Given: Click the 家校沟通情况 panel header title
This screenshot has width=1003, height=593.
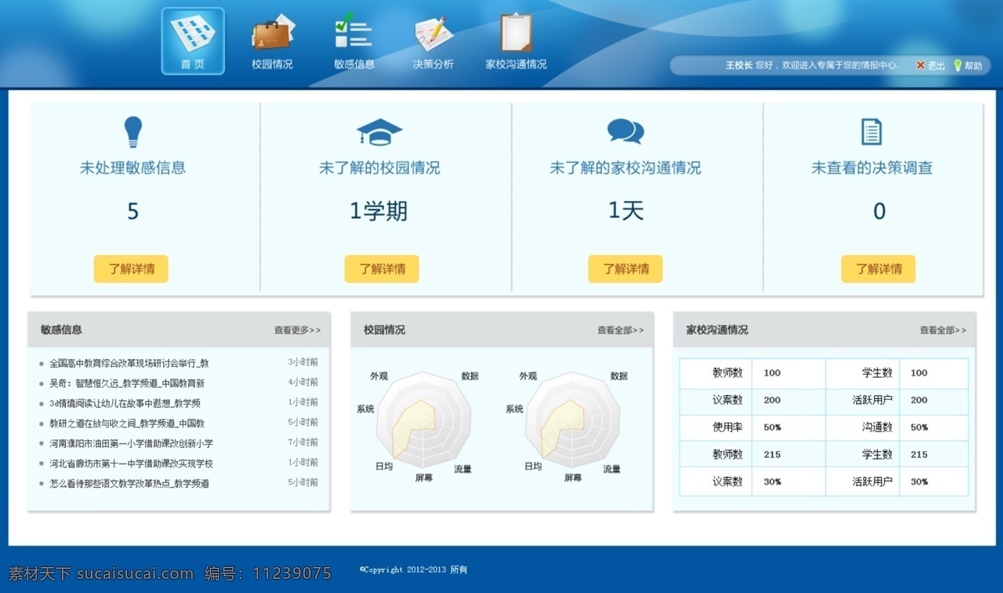Looking at the screenshot, I should [x=717, y=330].
